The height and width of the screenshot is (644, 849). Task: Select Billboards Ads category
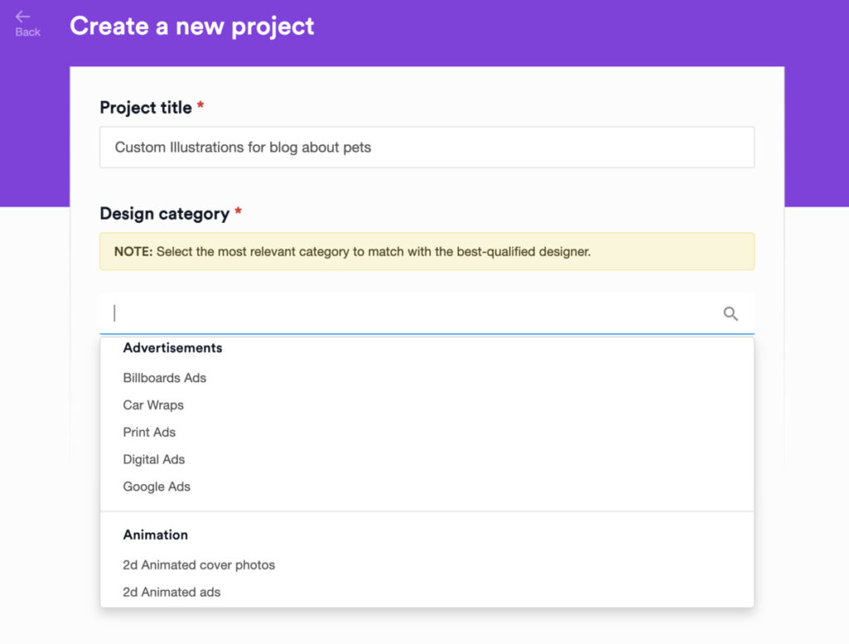click(x=165, y=378)
